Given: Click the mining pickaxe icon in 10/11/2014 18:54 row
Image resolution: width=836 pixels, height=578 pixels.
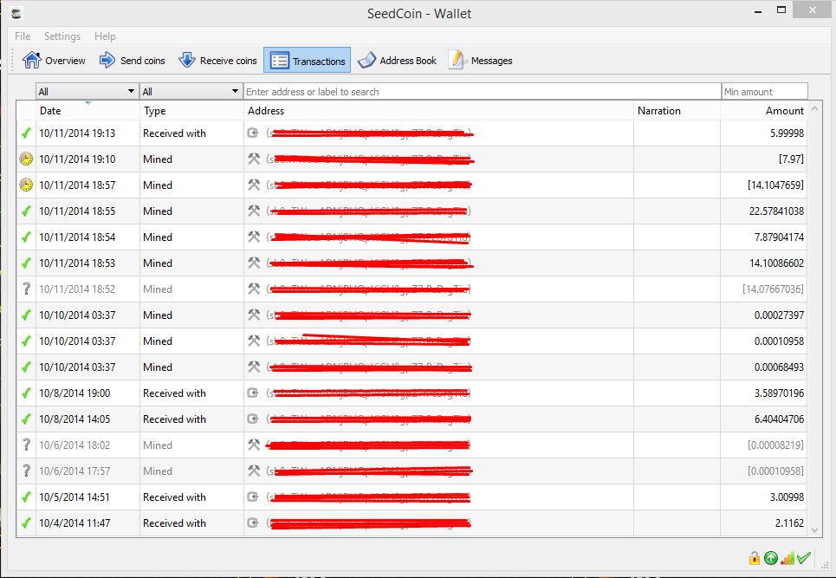Looking at the screenshot, I should click(254, 237).
